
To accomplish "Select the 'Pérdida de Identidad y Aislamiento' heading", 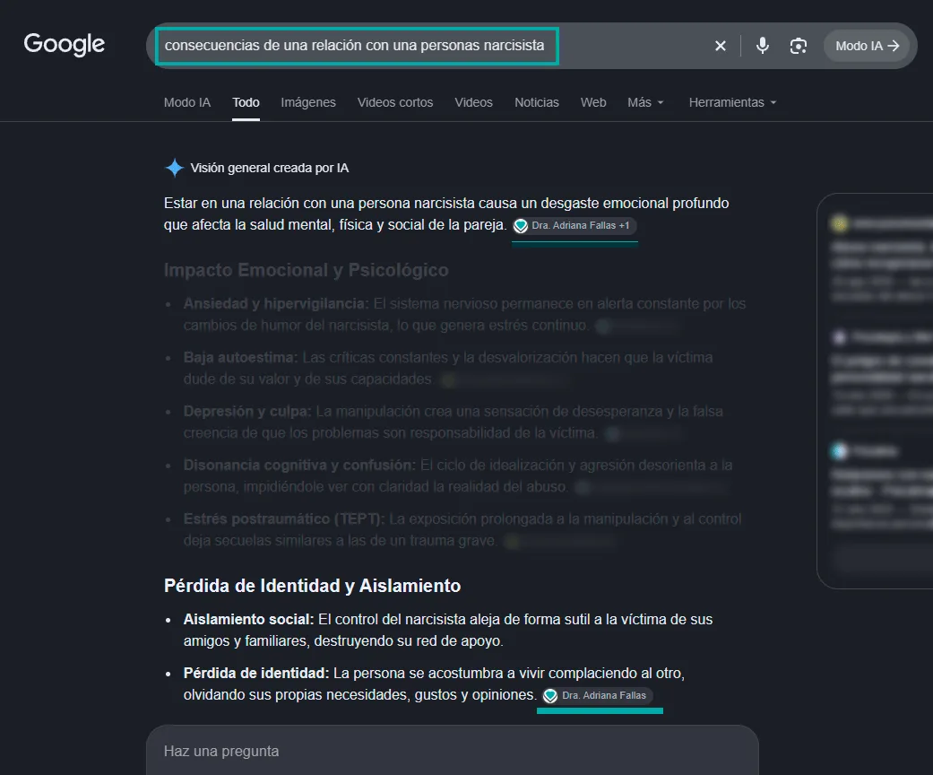I will tap(313, 586).
